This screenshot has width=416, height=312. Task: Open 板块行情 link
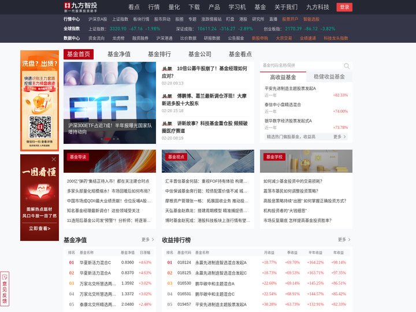pos(141,19)
